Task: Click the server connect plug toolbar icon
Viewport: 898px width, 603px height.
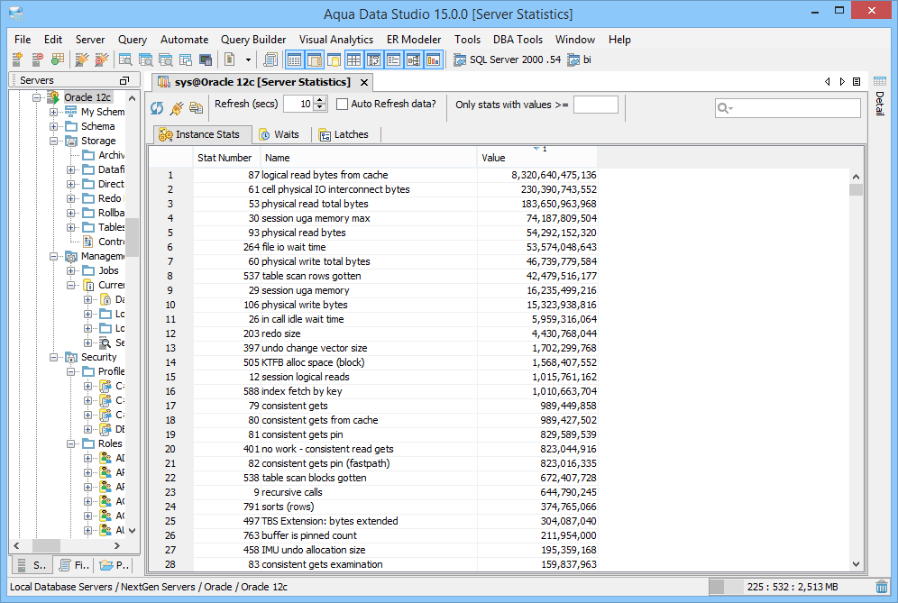Action: pos(82,59)
